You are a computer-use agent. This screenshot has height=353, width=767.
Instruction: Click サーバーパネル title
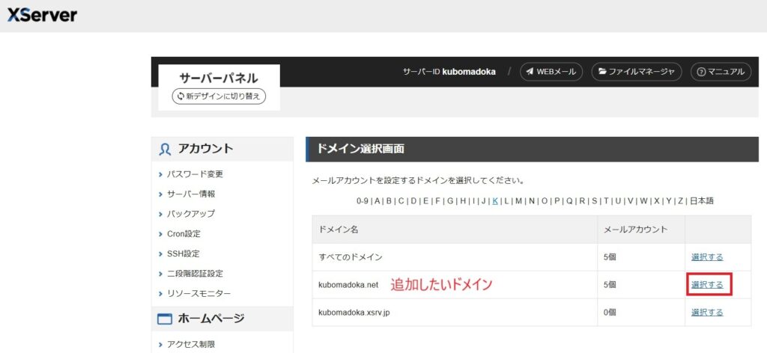coord(219,78)
